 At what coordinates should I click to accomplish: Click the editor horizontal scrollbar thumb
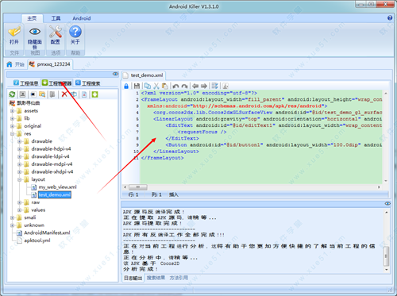pyautogui.click(x=138, y=187)
